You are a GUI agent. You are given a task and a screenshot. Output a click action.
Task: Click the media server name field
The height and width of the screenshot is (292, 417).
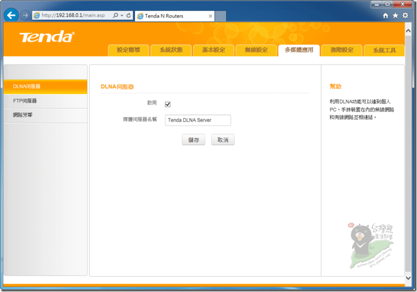click(198, 120)
